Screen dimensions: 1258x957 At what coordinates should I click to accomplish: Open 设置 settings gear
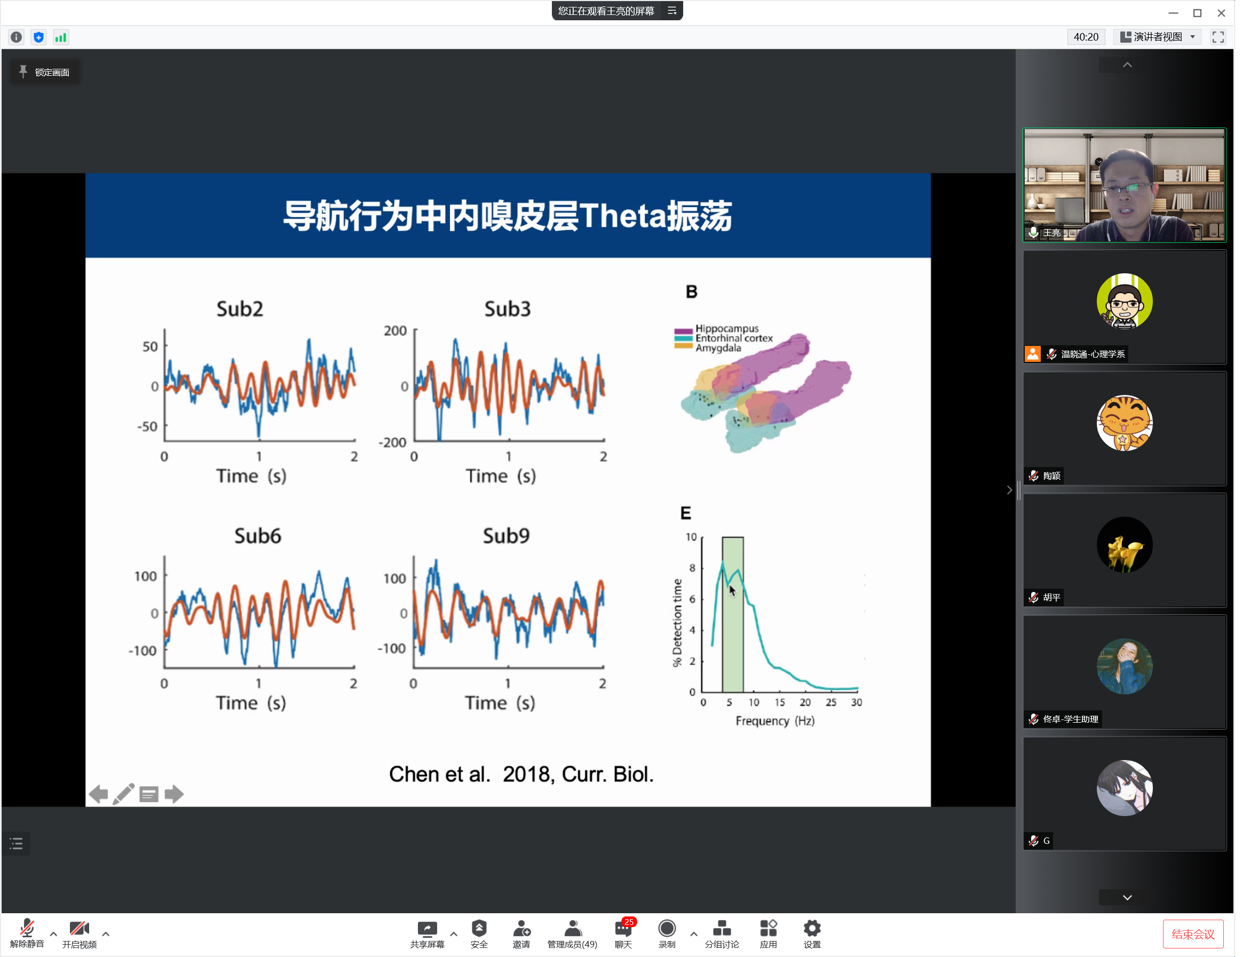click(x=812, y=933)
